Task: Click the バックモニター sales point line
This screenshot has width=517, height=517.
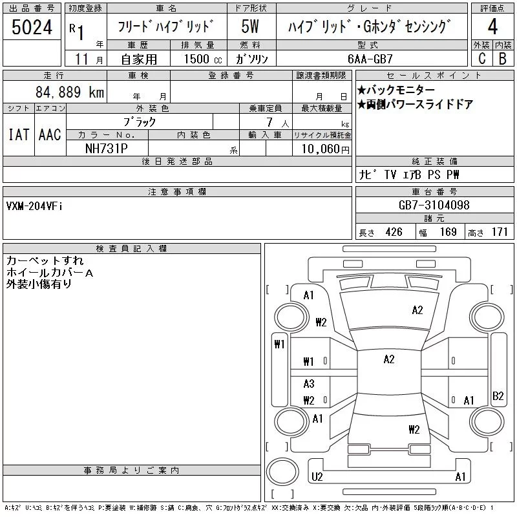Action: [396, 90]
